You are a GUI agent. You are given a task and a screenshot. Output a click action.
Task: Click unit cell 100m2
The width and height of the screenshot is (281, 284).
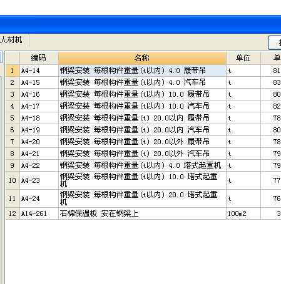click(x=243, y=213)
